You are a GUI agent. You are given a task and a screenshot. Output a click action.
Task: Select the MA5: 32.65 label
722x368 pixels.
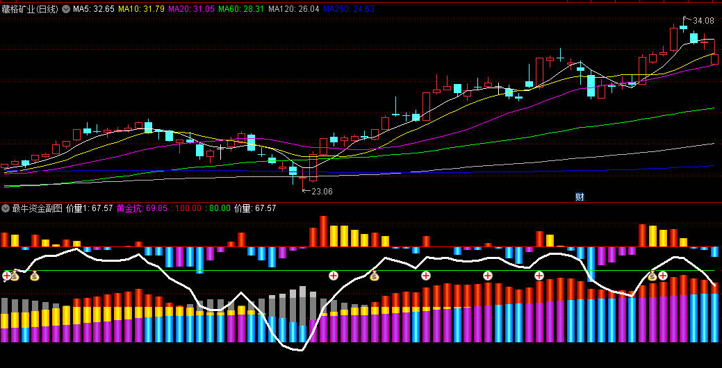click(94, 9)
